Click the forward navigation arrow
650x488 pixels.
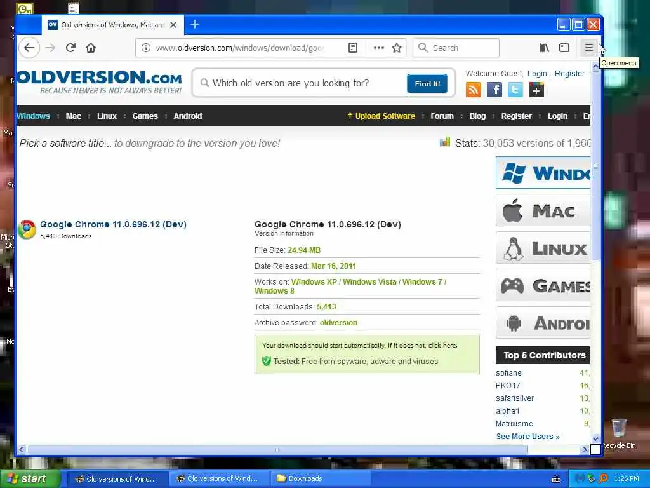point(50,48)
